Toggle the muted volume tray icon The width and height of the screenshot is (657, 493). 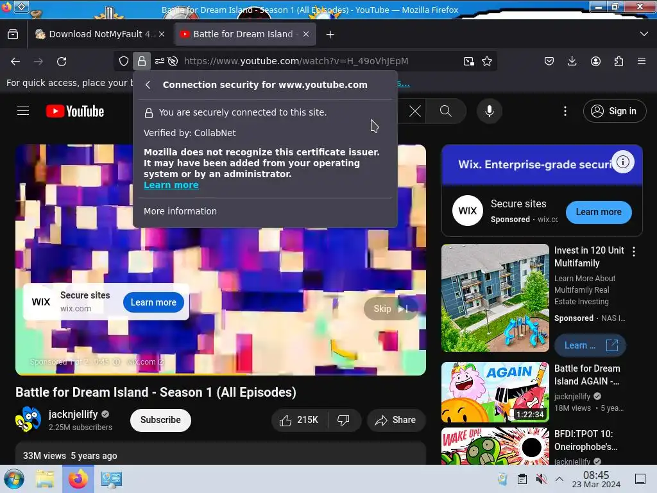[x=542, y=479]
